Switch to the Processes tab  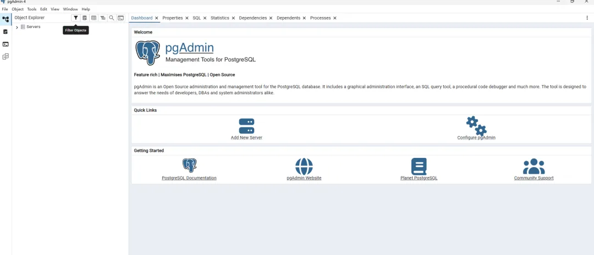(x=321, y=18)
